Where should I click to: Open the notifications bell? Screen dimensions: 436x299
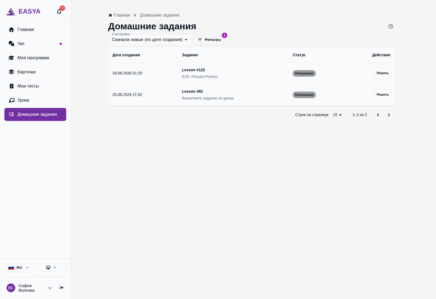[59, 11]
